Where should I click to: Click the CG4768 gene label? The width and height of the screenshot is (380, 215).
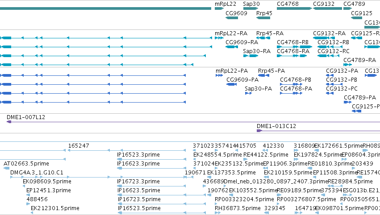click(288, 4)
